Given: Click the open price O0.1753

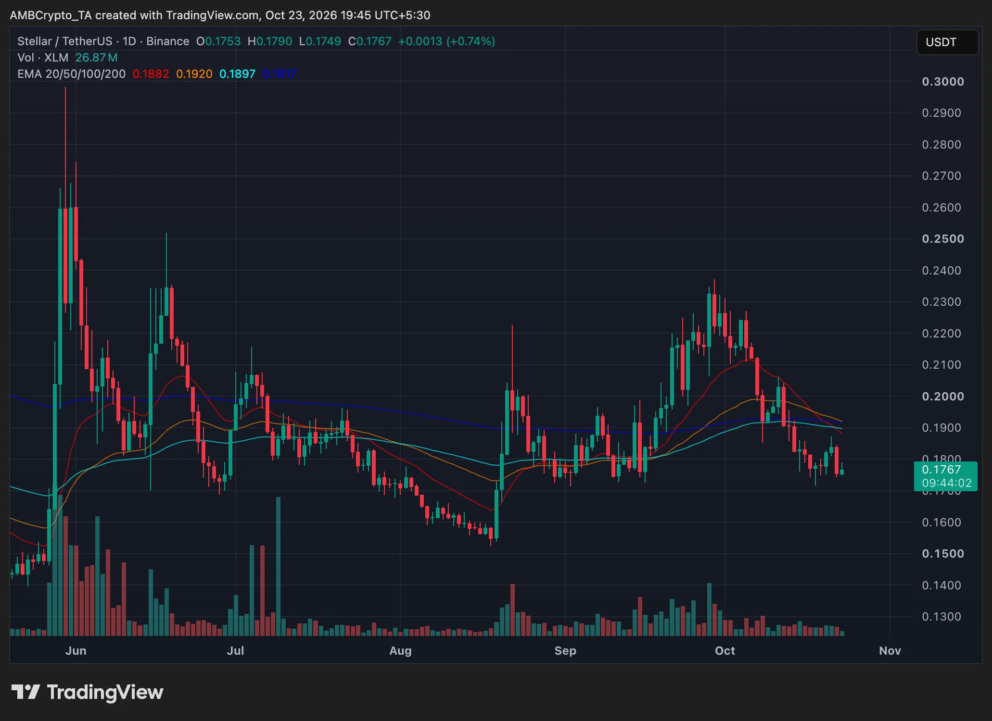Looking at the screenshot, I should point(218,41).
